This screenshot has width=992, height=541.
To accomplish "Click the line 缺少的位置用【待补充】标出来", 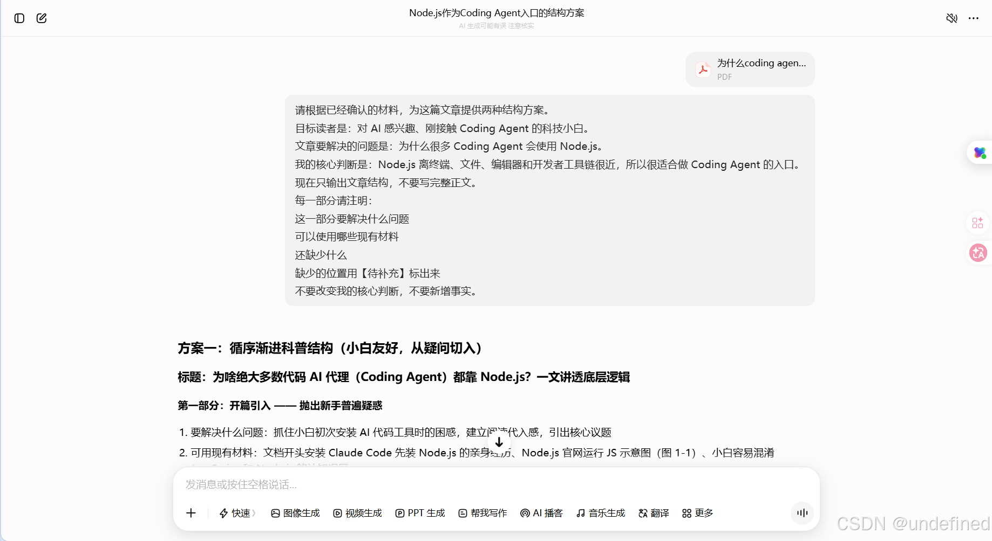I will pyautogui.click(x=368, y=273).
